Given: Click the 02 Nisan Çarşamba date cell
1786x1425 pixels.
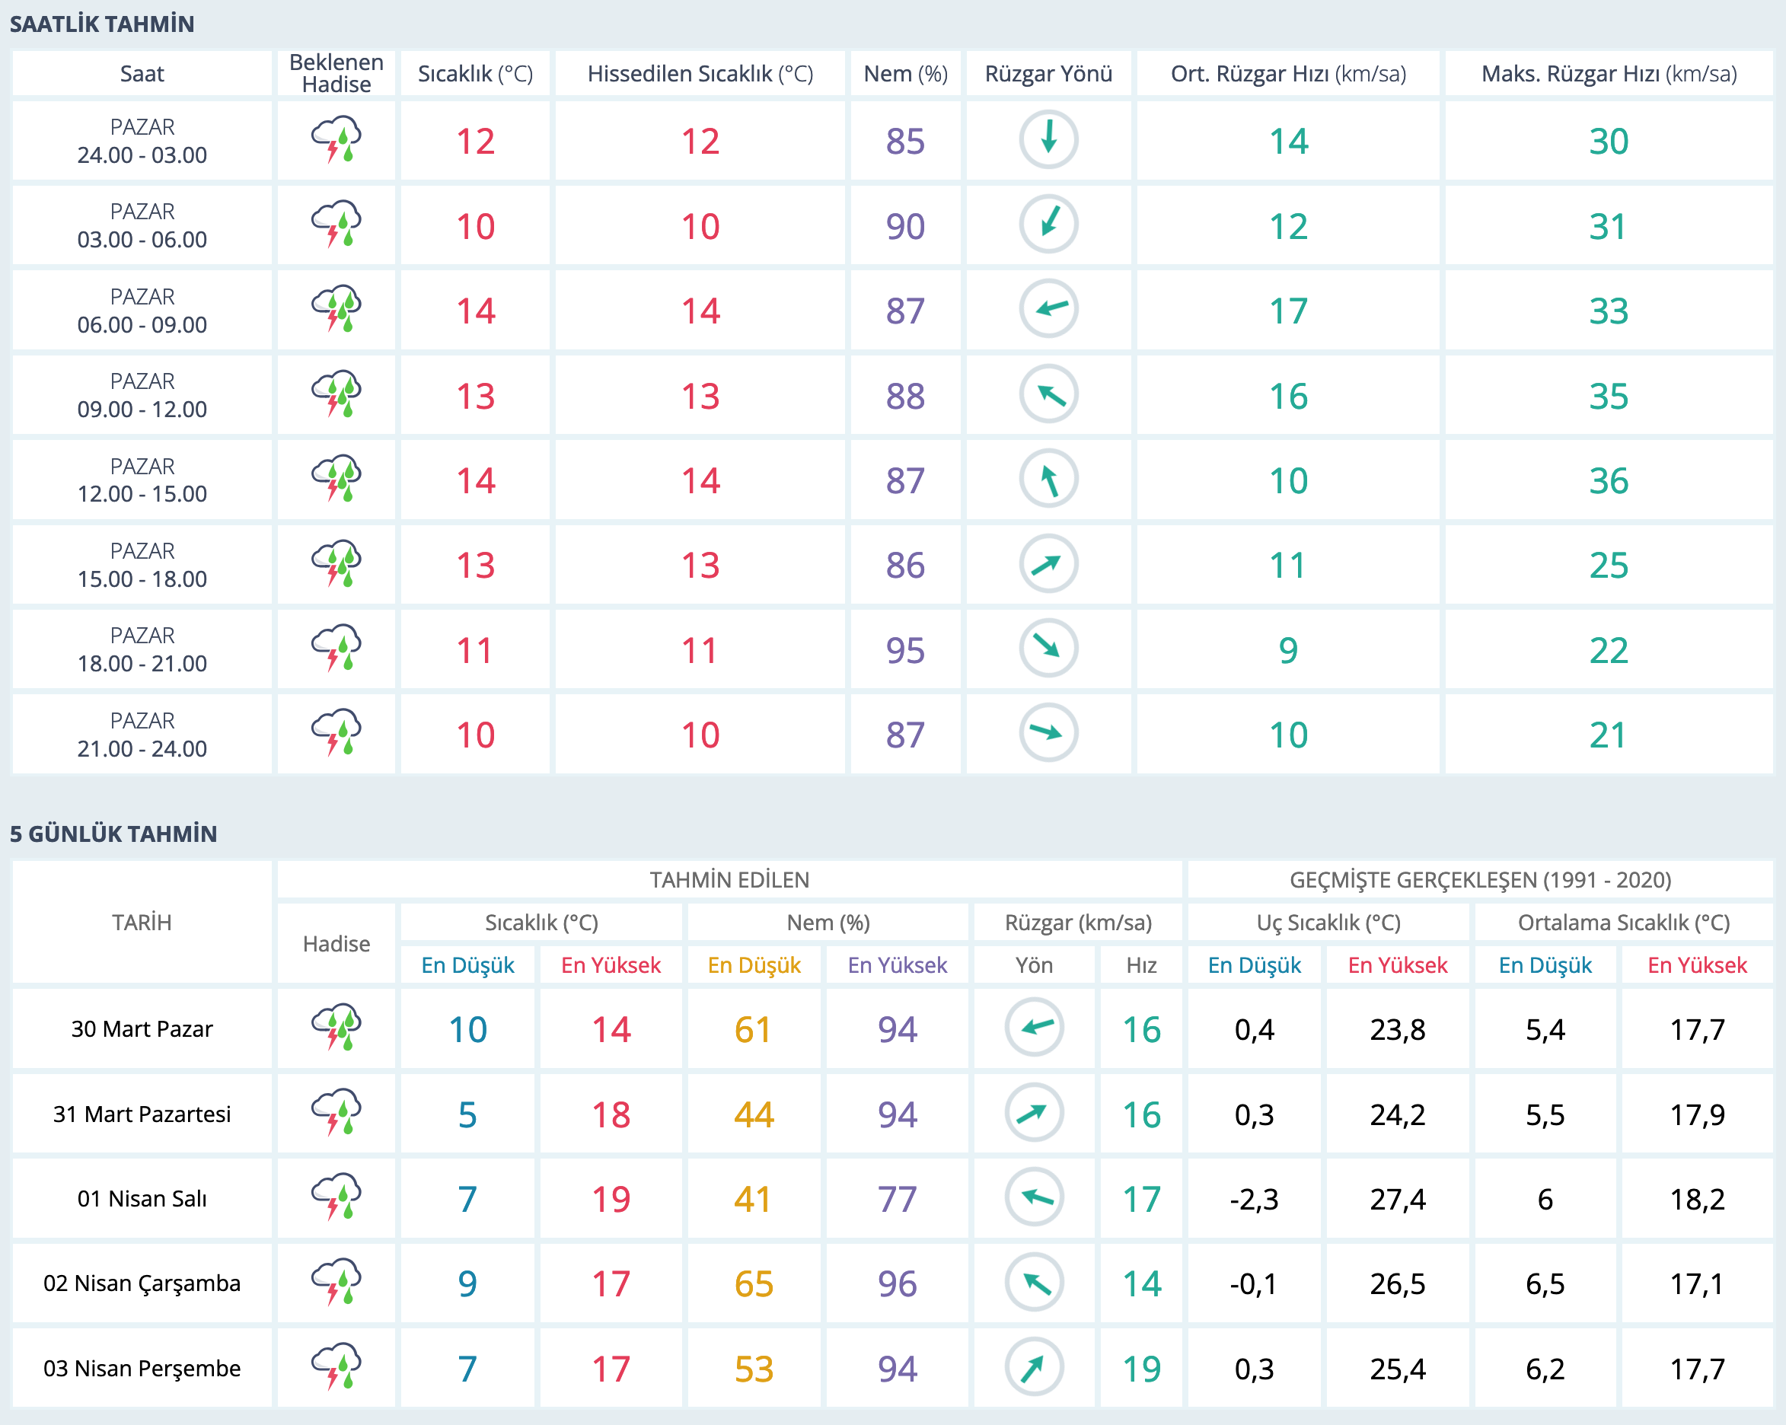Looking at the screenshot, I should [x=142, y=1283].
